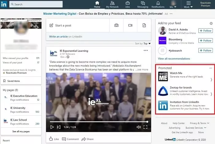Click Invitation from LinkedIn ad logo
The width and height of the screenshot is (215, 144).
tap(163, 106)
